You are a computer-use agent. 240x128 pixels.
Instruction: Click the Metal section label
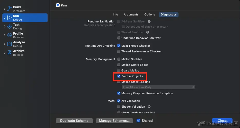tap(111, 101)
